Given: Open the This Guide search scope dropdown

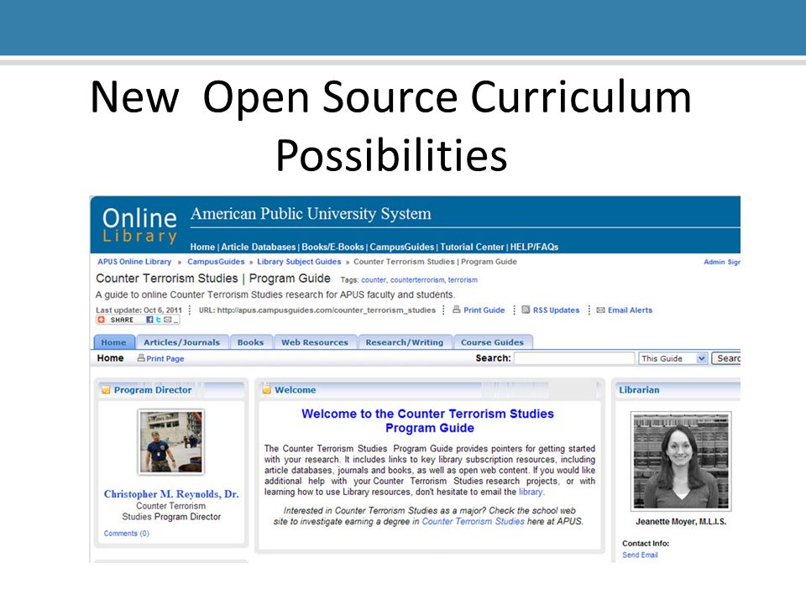Looking at the screenshot, I should point(673,358).
